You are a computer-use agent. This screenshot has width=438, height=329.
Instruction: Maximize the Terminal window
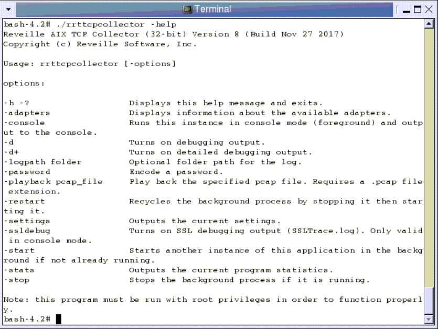click(x=418, y=10)
